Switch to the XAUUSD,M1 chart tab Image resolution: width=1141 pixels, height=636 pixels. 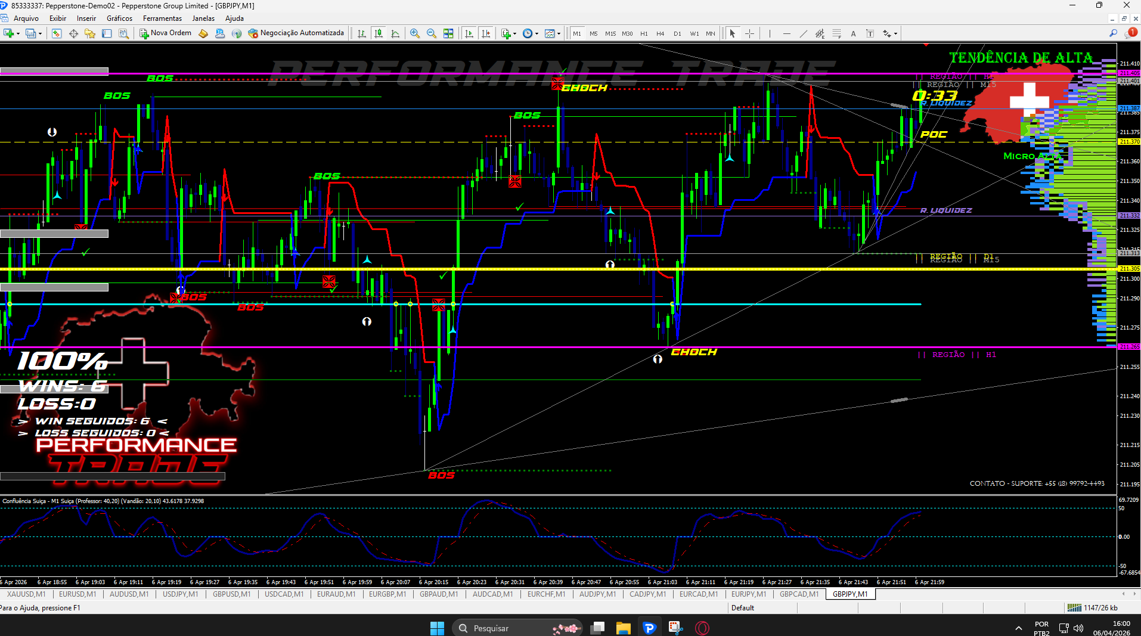tap(26, 594)
